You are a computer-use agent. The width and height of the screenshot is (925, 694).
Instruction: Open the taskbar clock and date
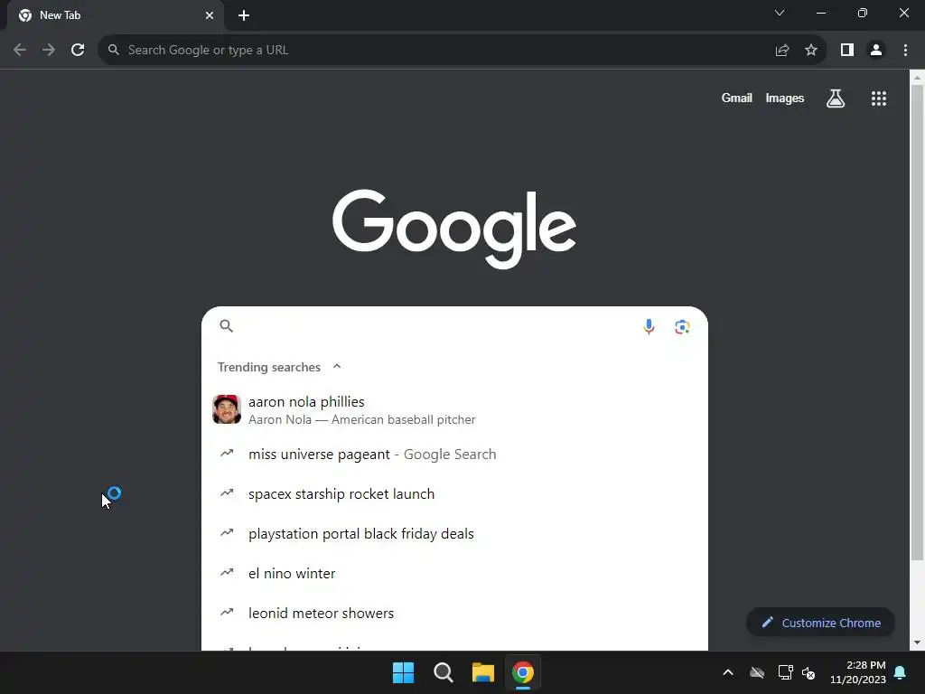pos(858,672)
